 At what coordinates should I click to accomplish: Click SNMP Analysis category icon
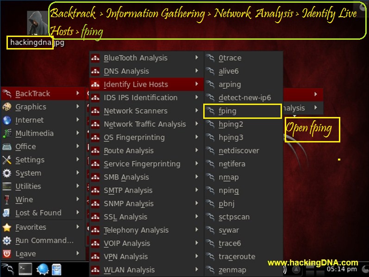coord(95,203)
